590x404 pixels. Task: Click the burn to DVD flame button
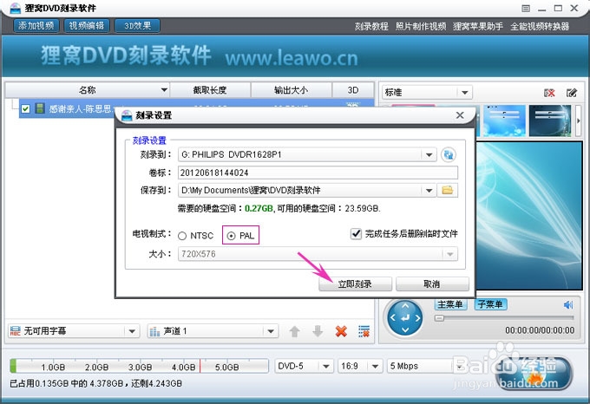point(534,373)
